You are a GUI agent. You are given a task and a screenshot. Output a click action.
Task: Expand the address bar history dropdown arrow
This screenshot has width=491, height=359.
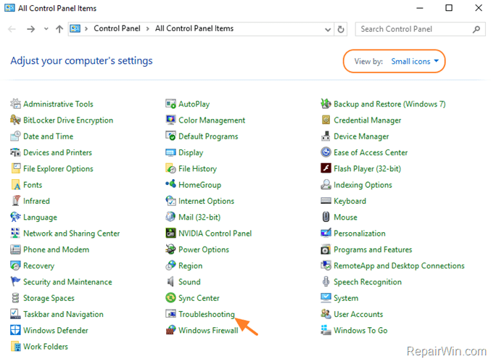coord(328,30)
